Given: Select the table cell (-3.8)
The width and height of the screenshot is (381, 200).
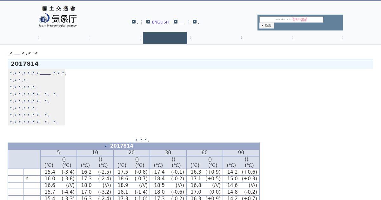Looking at the screenshot, I should [68, 179].
